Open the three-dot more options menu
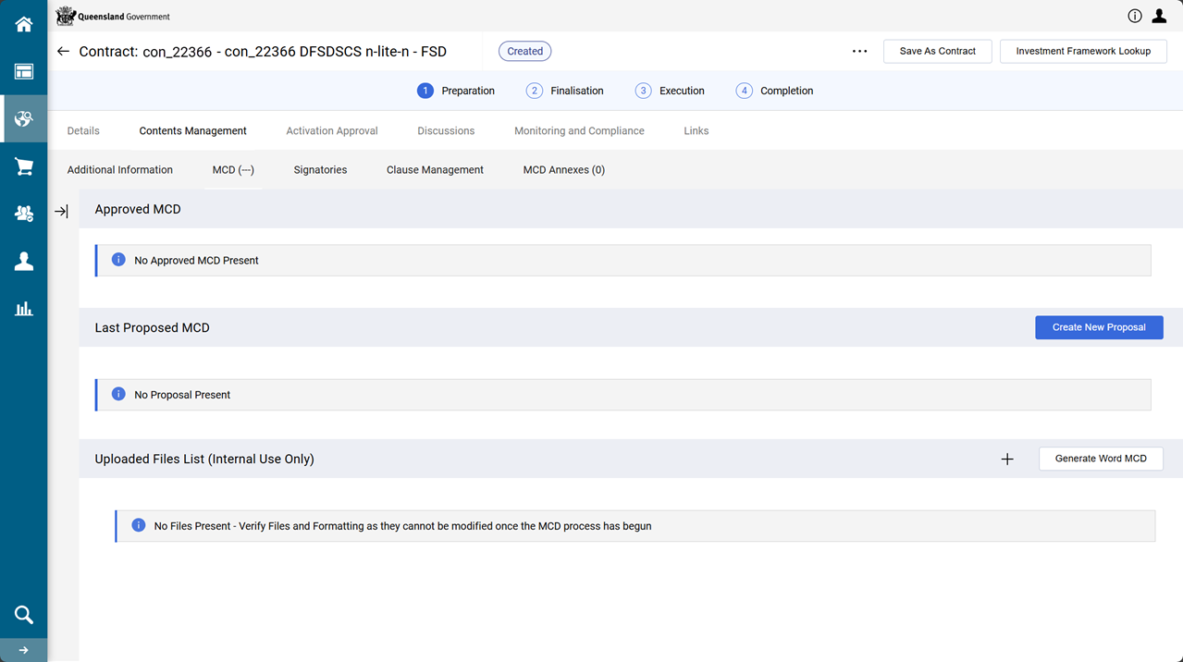 click(x=859, y=52)
